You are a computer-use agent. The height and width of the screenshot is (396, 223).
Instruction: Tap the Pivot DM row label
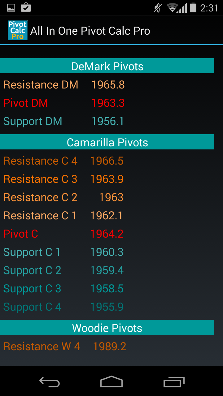pos(26,103)
